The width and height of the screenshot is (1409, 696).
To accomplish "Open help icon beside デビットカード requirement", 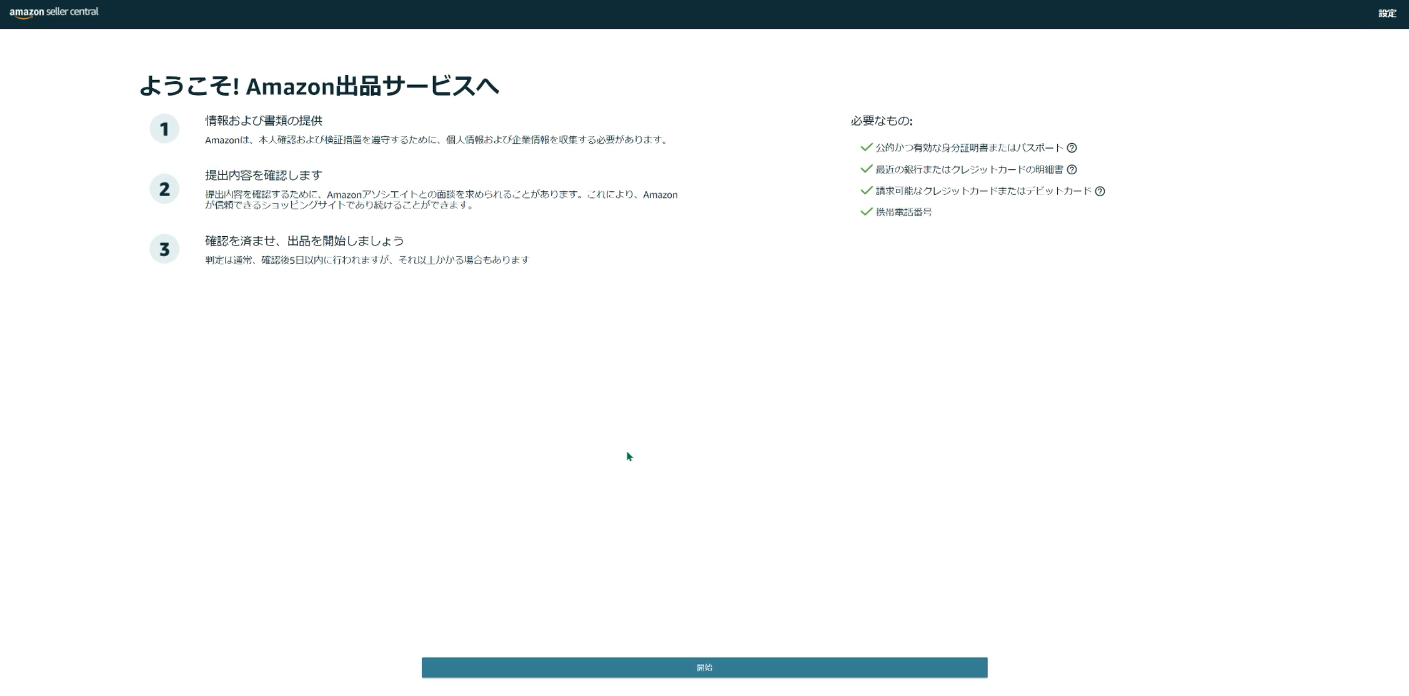I will [1100, 191].
